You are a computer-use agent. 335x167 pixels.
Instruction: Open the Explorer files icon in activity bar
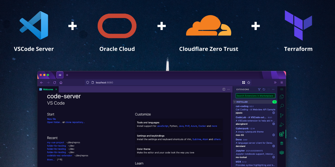282,97
